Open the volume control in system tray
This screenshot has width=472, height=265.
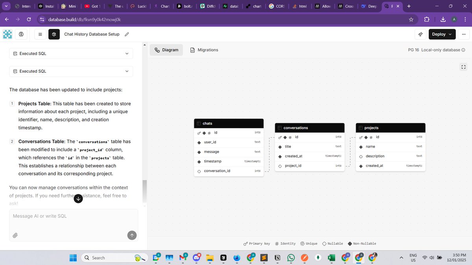tap(432, 258)
